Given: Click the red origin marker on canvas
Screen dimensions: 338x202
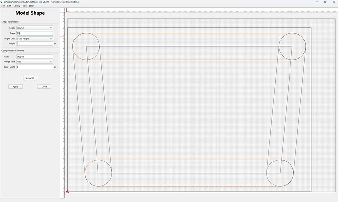Looking at the screenshot, I should tap(68, 192).
